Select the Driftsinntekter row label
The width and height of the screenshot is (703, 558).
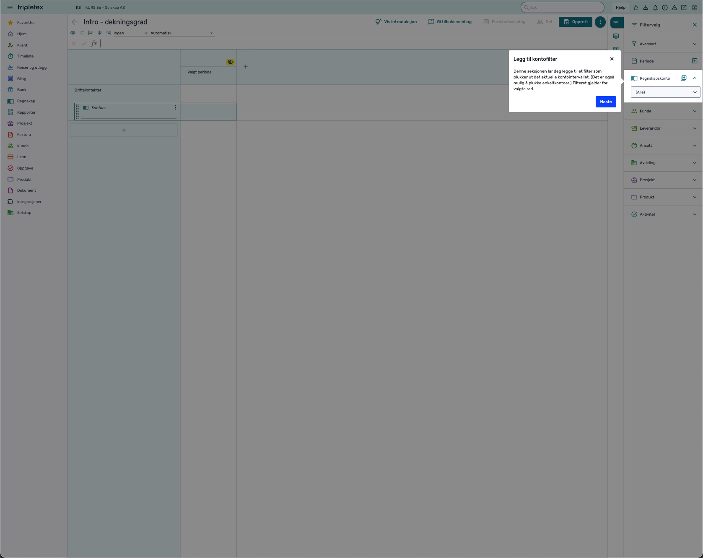tap(88, 90)
